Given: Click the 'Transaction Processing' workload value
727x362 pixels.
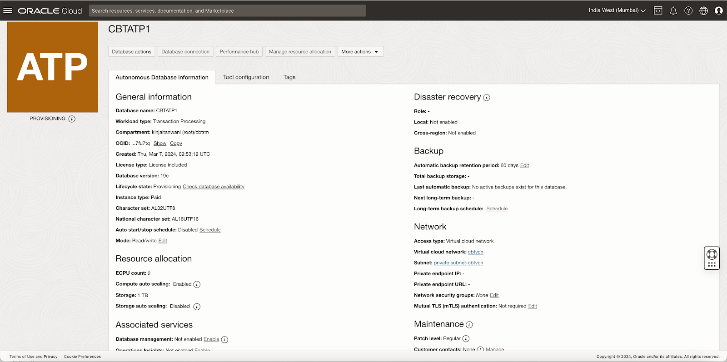Looking at the screenshot, I should pos(179,122).
